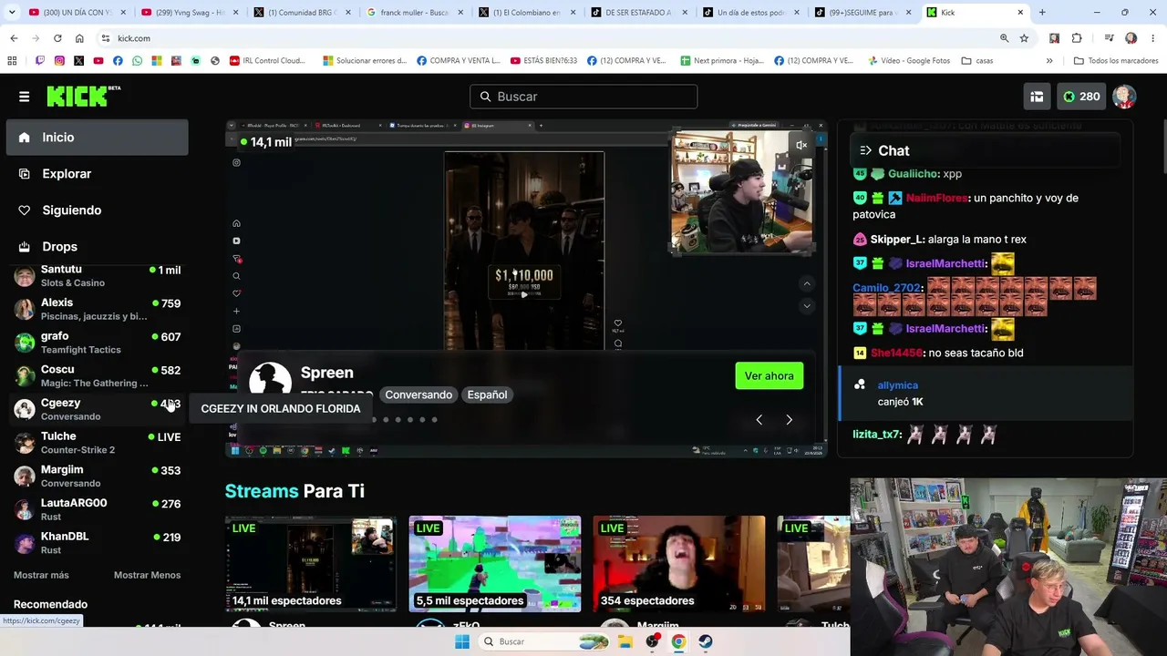1167x656 pixels.
Task: Unmute the featured Spreen stream
Action: pos(801,146)
